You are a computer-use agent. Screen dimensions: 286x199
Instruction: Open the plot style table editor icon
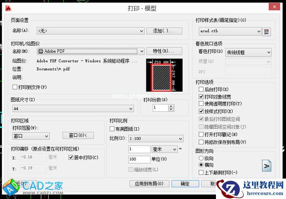point(266,32)
